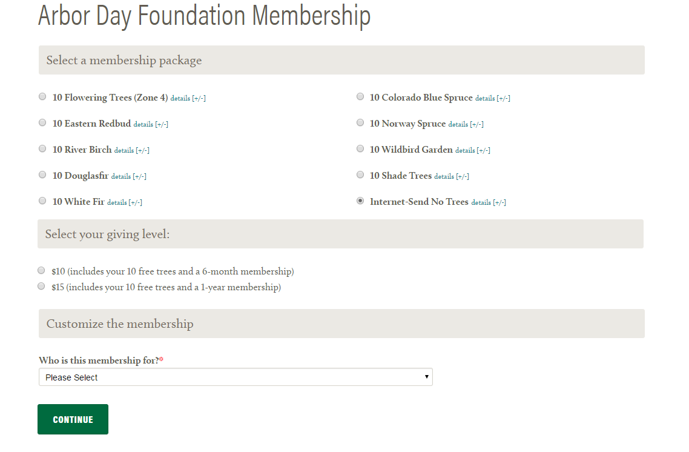
Task: Choose the 10 Eastern Redbud package
Action: [42, 122]
